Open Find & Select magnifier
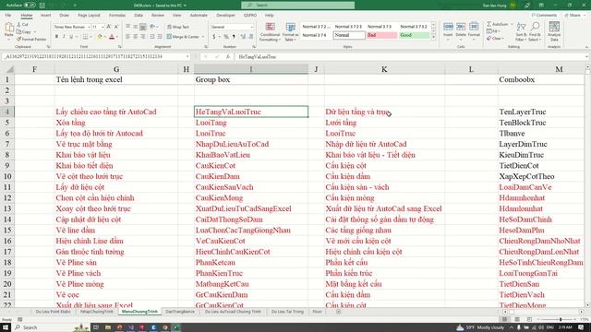Viewport: 591px width, 332px height. coord(535,32)
